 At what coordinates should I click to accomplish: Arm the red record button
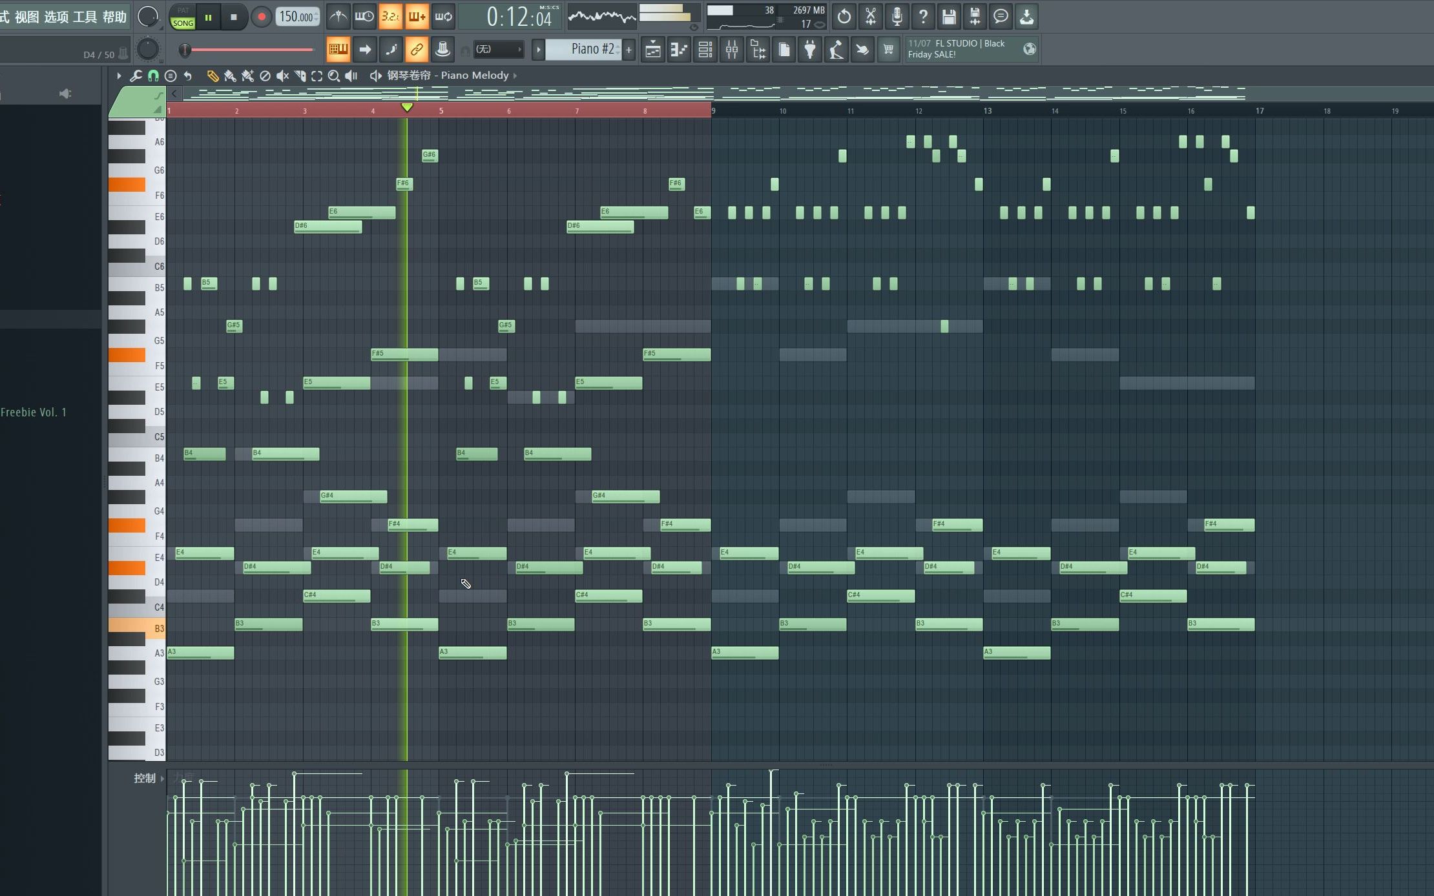point(261,17)
